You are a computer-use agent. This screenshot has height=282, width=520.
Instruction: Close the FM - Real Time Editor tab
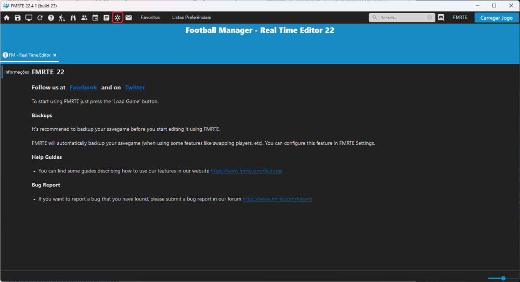(x=55, y=55)
